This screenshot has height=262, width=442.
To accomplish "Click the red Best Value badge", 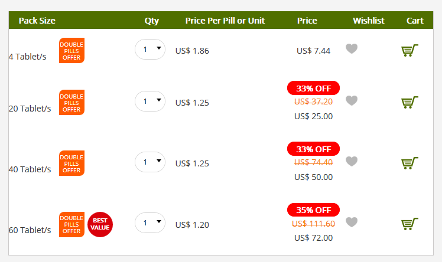I will click(x=100, y=224).
